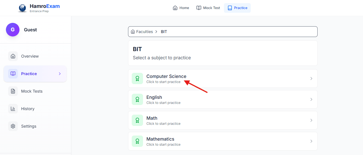Click the HamroExam logo icon
This screenshot has width=363, height=155.
click(22, 8)
